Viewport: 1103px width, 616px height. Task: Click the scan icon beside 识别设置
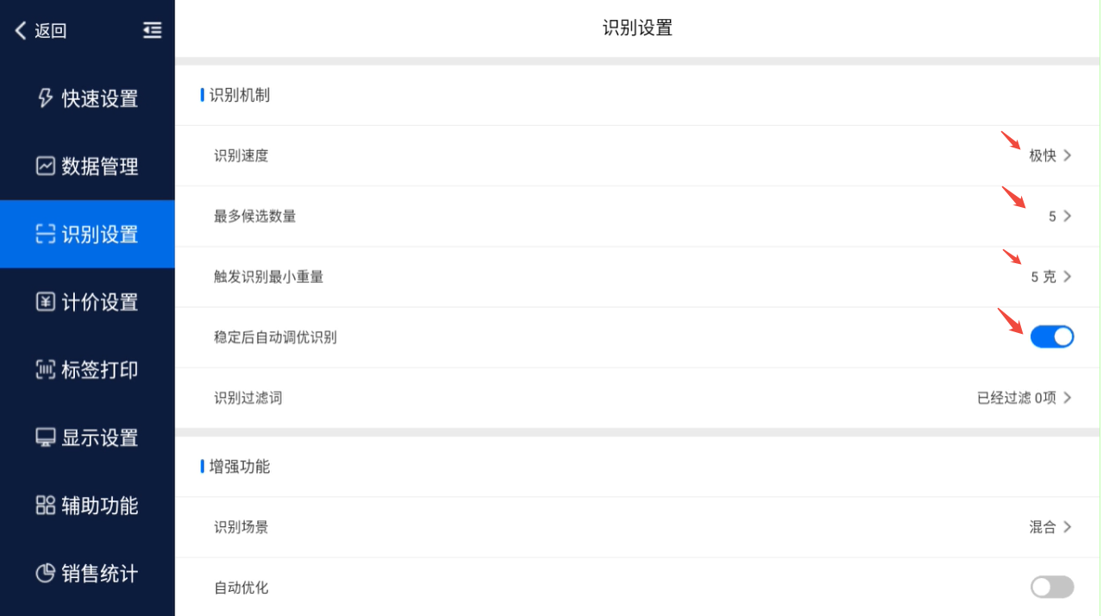46,234
